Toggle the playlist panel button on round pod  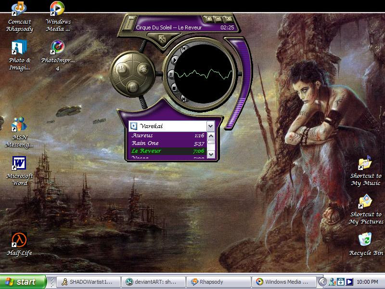(x=133, y=87)
